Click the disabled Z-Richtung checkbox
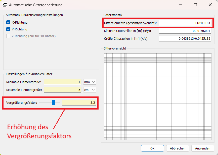218x155 pixels. (x=8, y=36)
